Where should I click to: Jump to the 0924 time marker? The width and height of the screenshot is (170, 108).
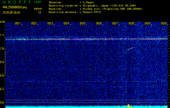pos(66,23)
